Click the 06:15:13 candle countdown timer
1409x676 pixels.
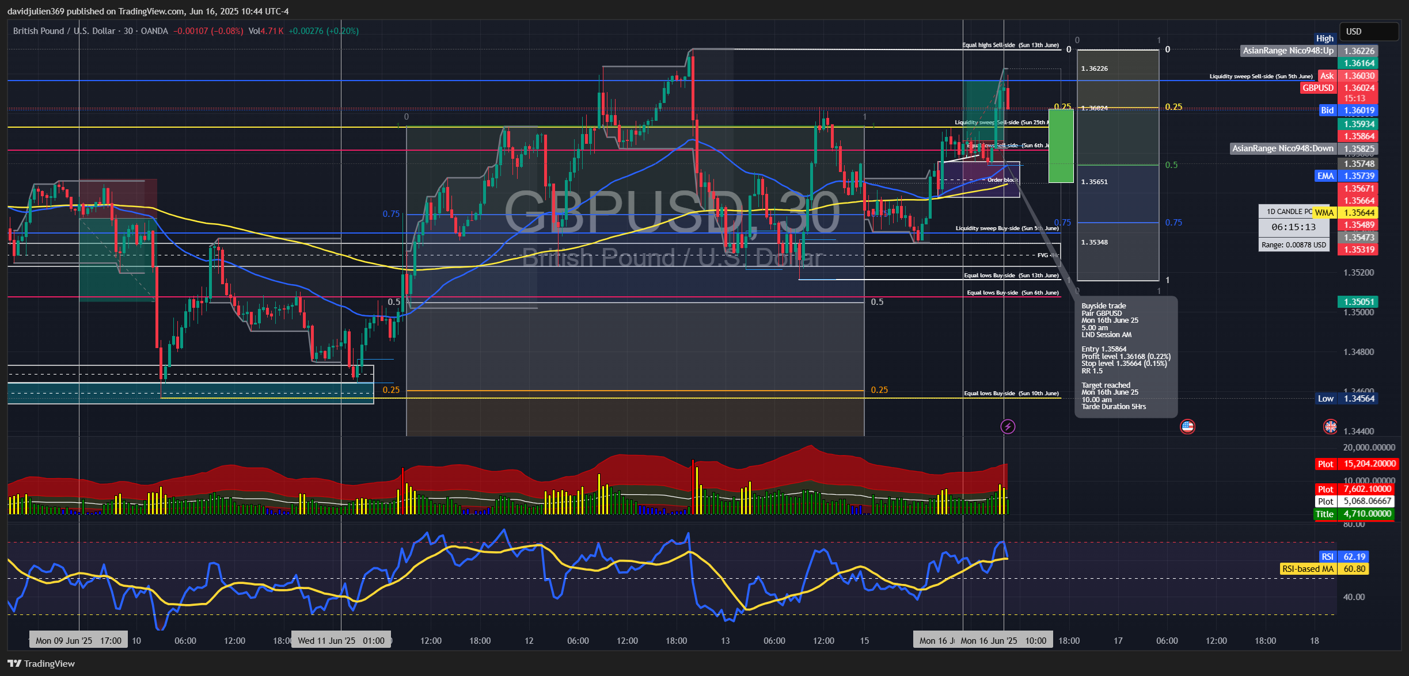coord(1293,227)
